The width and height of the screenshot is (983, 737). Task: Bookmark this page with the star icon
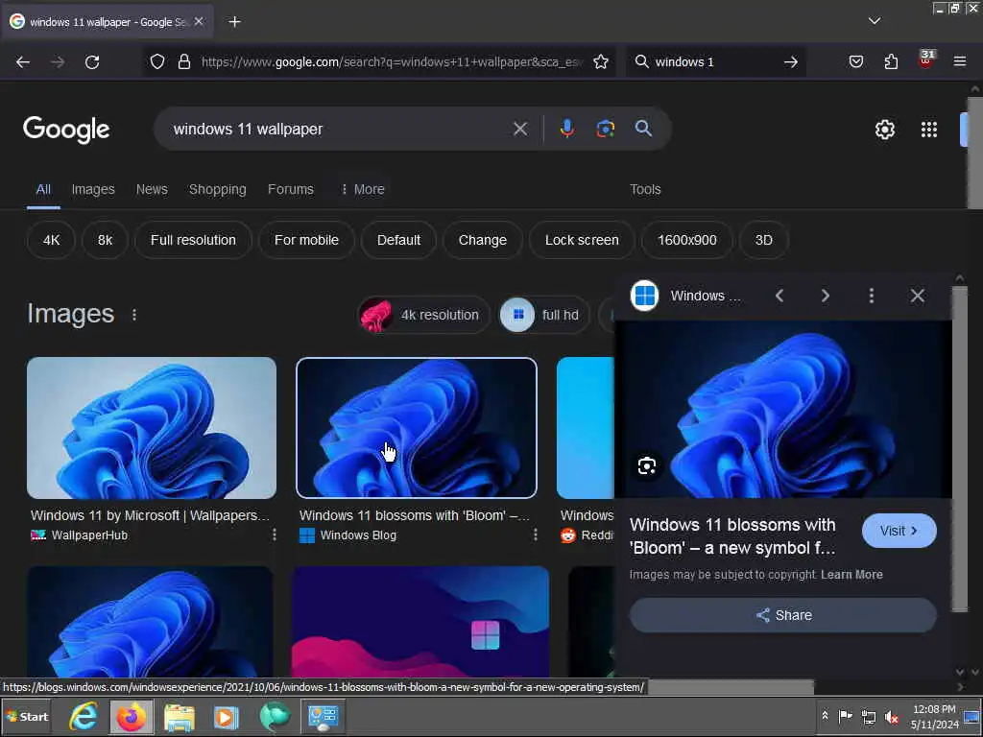coord(601,61)
